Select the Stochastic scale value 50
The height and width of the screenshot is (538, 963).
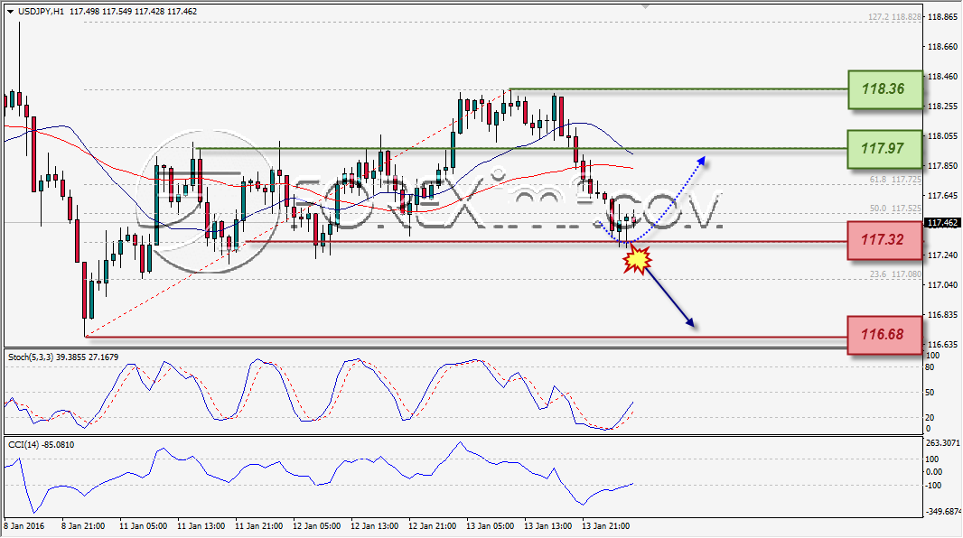pyautogui.click(x=930, y=393)
